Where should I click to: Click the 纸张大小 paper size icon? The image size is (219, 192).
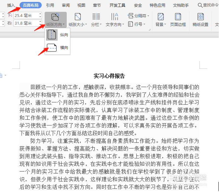(78, 17)
